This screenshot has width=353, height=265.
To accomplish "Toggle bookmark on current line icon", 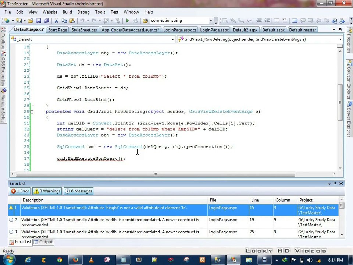I will [295, 21].
